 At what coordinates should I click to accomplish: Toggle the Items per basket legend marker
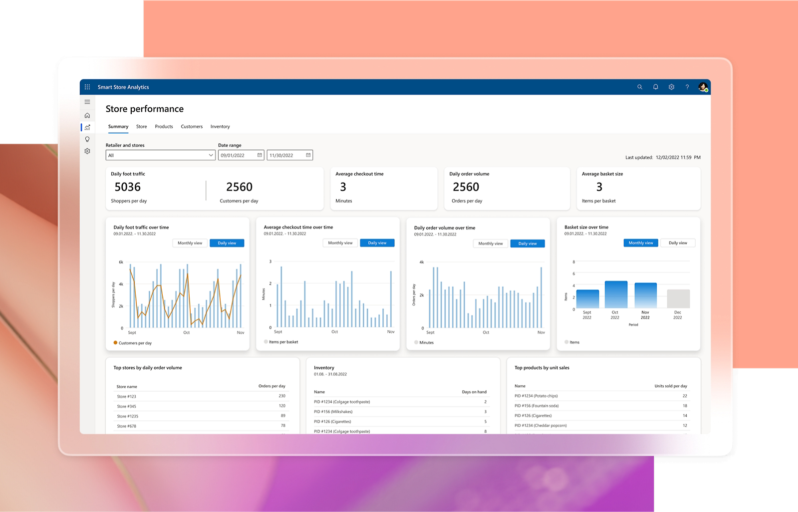[x=266, y=342]
